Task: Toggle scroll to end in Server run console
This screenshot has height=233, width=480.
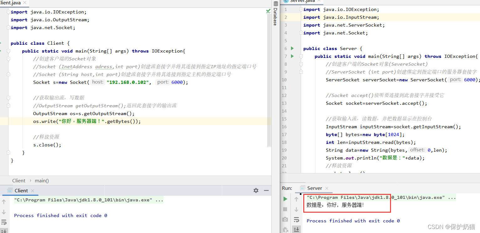Action: (296, 230)
